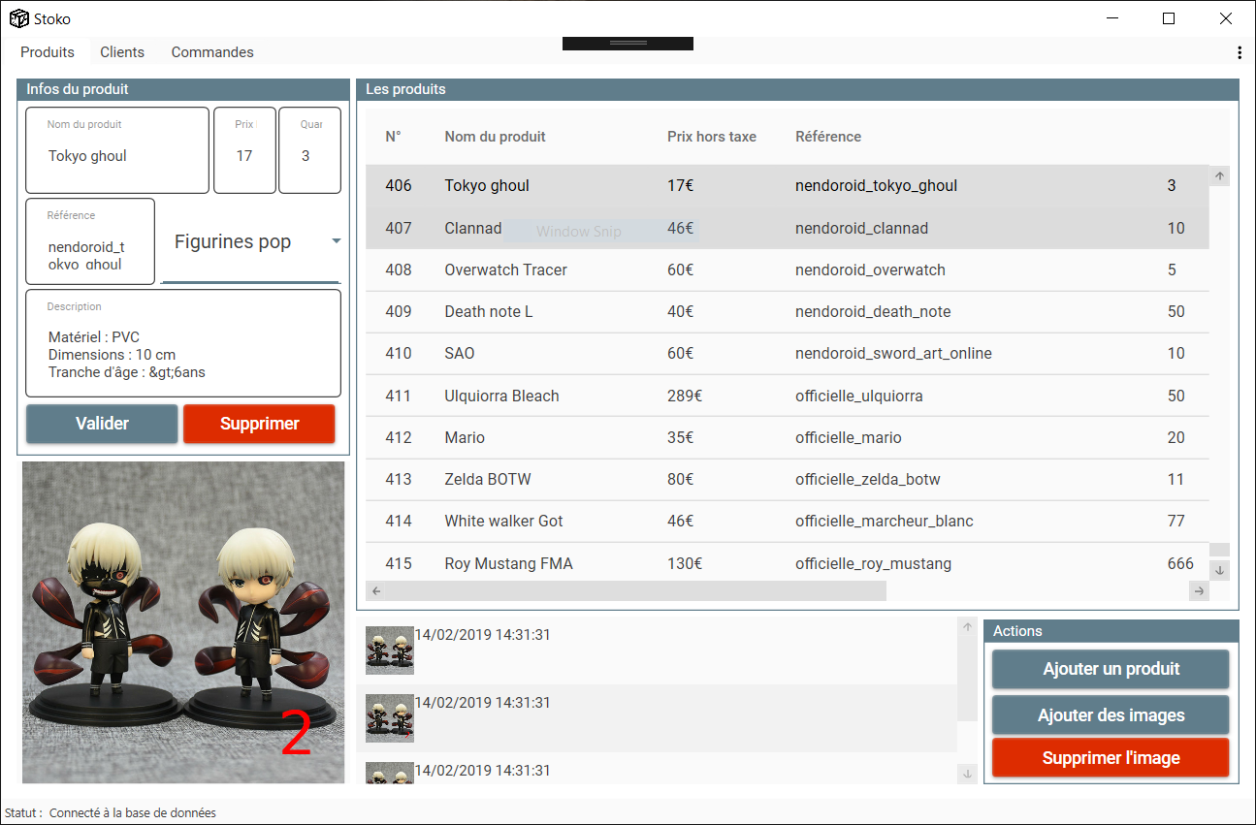Edit the quantity field showing 3
The height and width of the screenshot is (825, 1256).
(x=309, y=150)
